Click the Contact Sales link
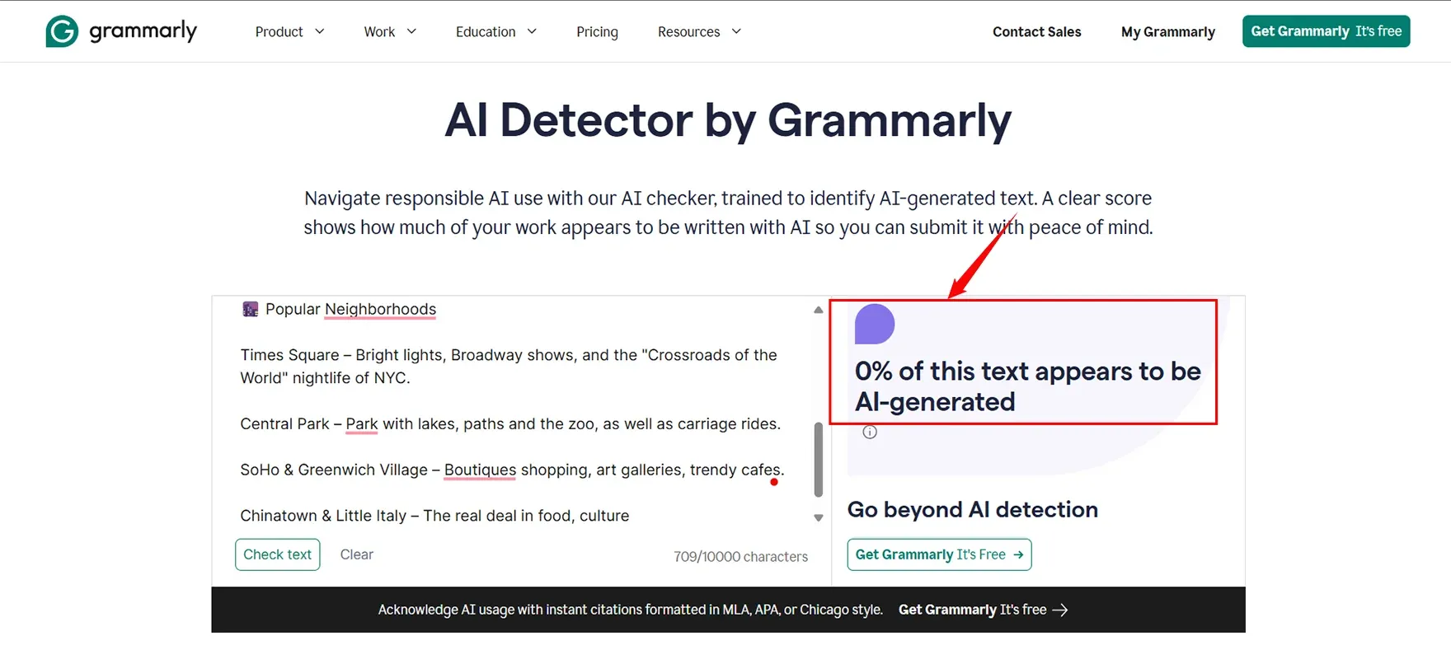 (1036, 31)
